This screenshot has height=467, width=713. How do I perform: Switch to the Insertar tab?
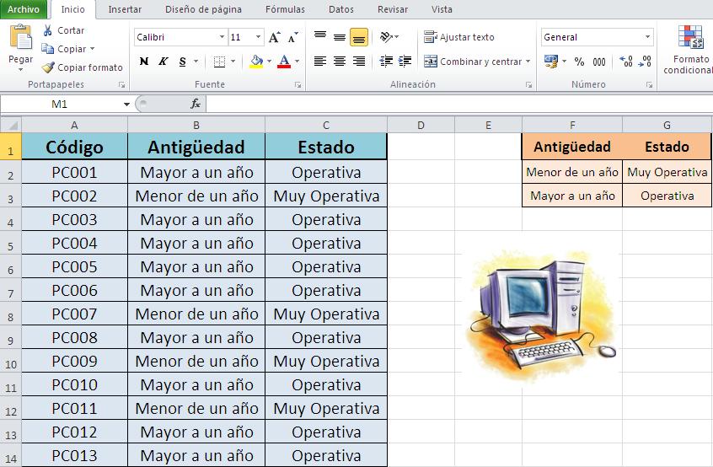pyautogui.click(x=125, y=9)
